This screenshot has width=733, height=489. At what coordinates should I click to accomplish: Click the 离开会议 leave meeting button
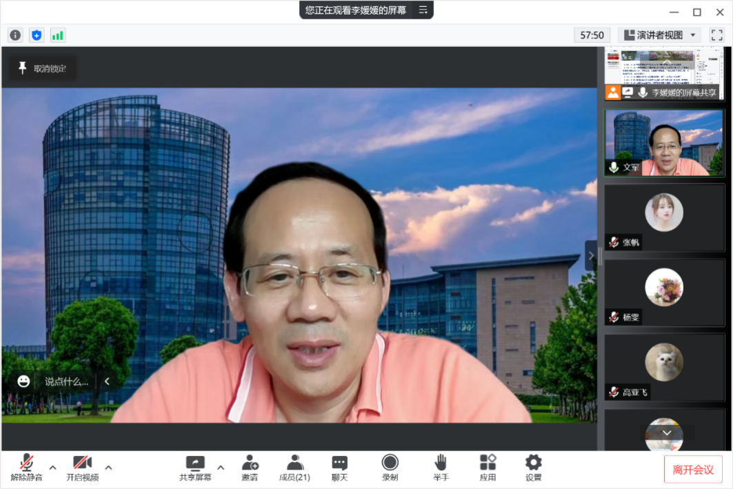click(692, 469)
